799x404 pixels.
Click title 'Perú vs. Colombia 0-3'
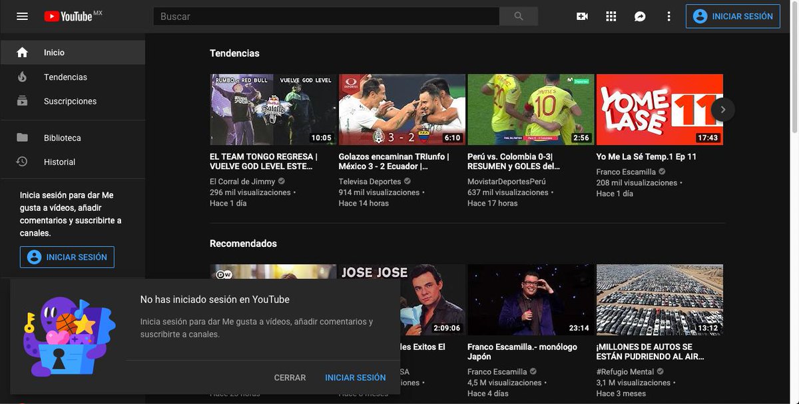pos(513,162)
